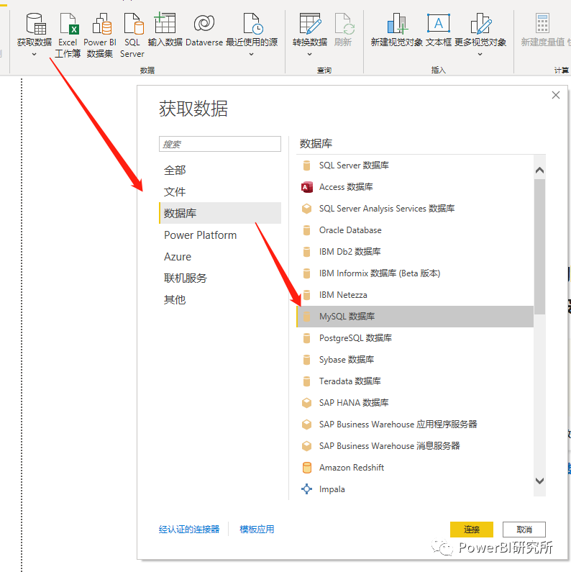Click the IBM Netezza cylinder icon

tap(306, 295)
